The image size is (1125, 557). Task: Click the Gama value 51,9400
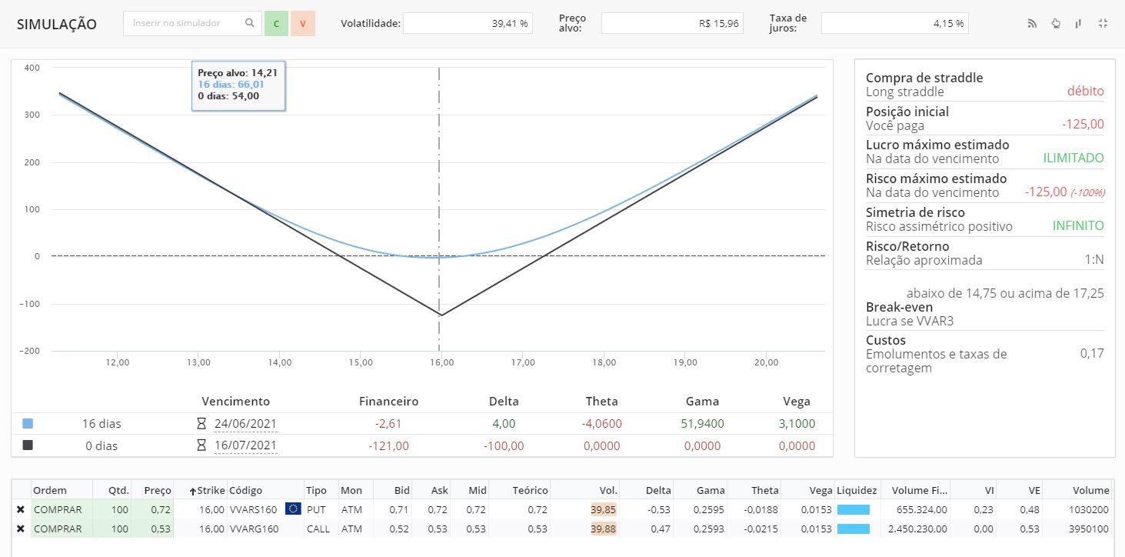pyautogui.click(x=701, y=424)
